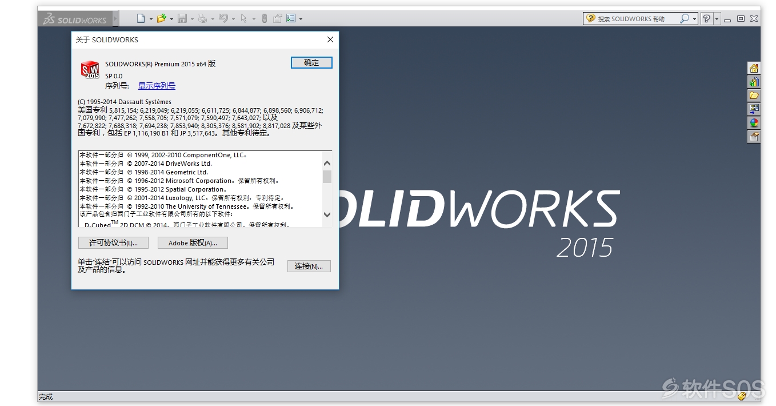Click the copyright list scrollbar thumb
Image resolution: width=776 pixels, height=406 pixels.
(327, 176)
